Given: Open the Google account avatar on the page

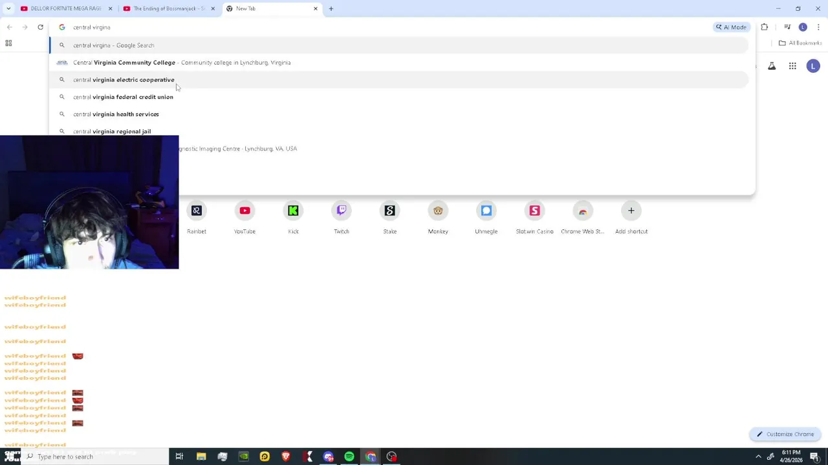Looking at the screenshot, I should (813, 66).
